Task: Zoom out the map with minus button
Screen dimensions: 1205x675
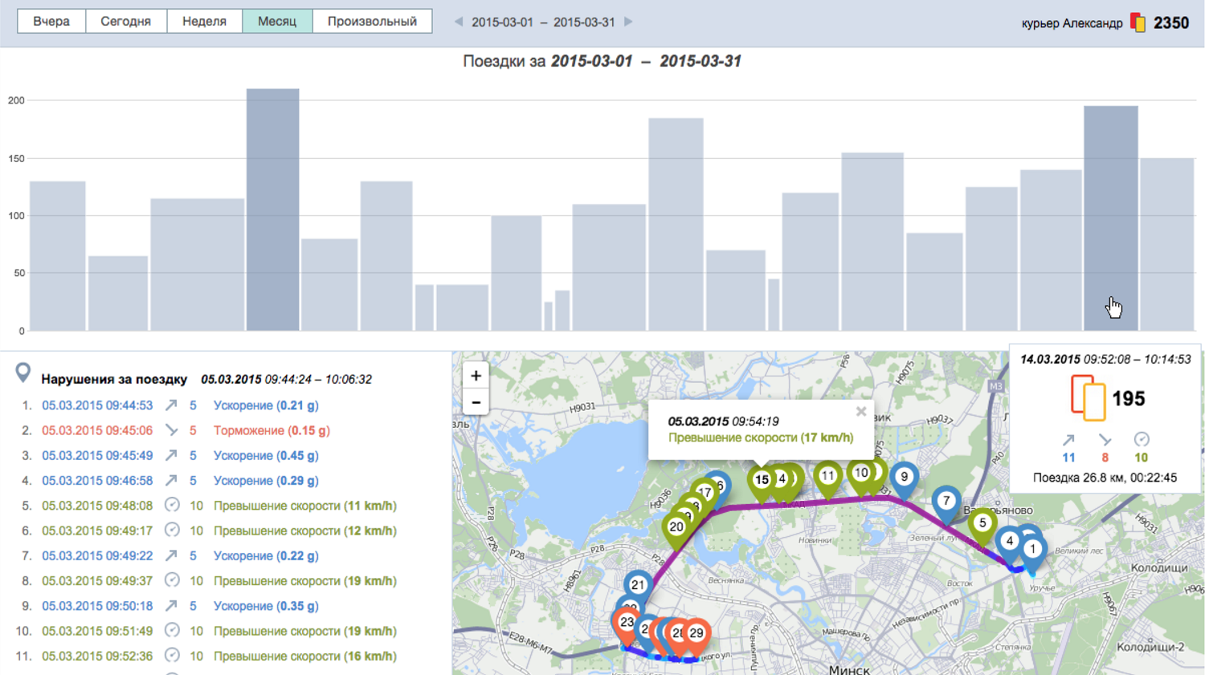Action: tap(476, 401)
